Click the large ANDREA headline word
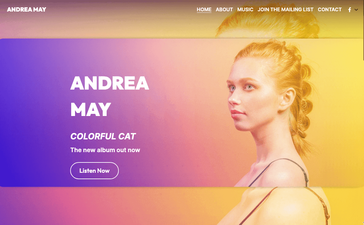This screenshot has height=225, width=364. pyautogui.click(x=110, y=83)
